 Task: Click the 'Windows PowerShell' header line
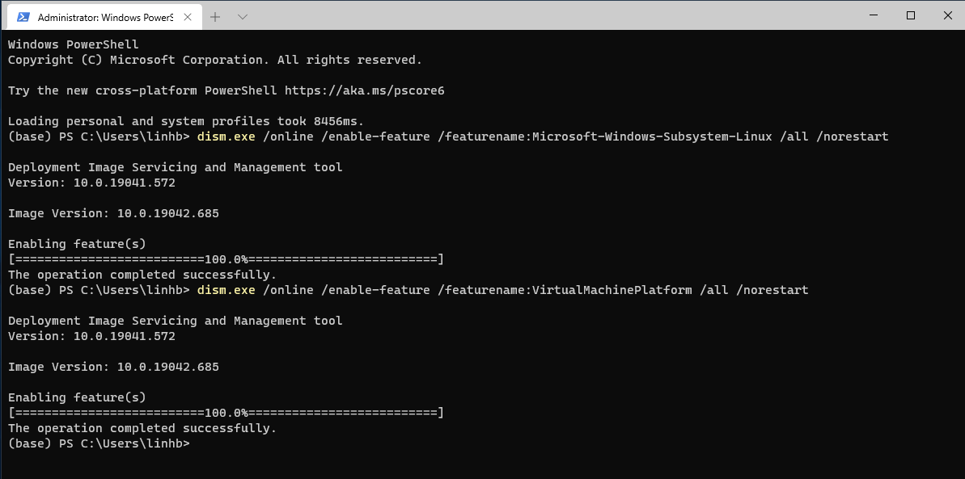point(74,44)
